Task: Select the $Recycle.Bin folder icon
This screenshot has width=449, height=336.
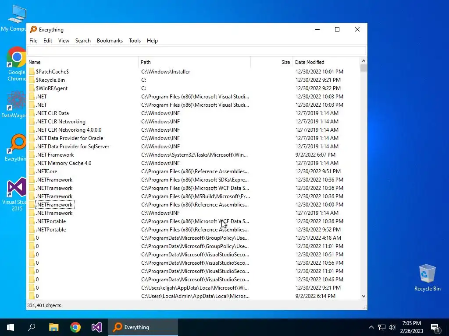Action: click(x=32, y=80)
